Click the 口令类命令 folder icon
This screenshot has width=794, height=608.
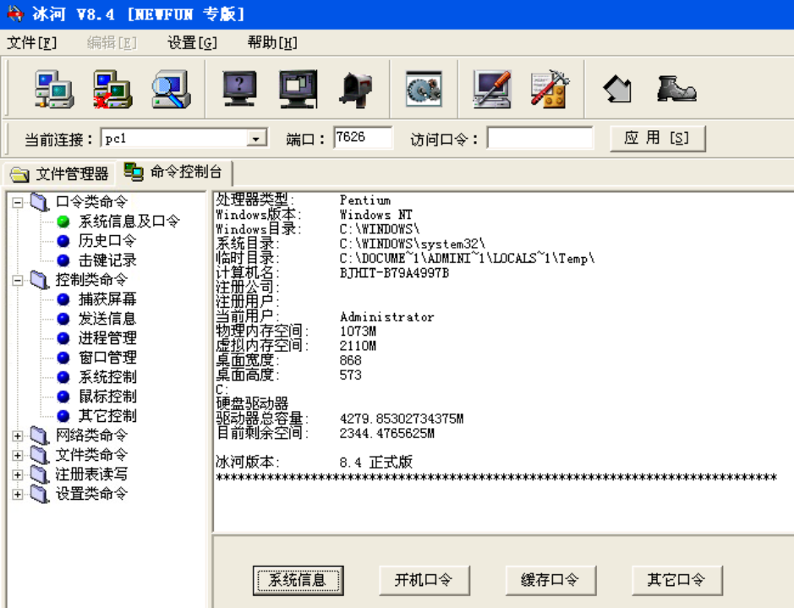click(x=40, y=202)
